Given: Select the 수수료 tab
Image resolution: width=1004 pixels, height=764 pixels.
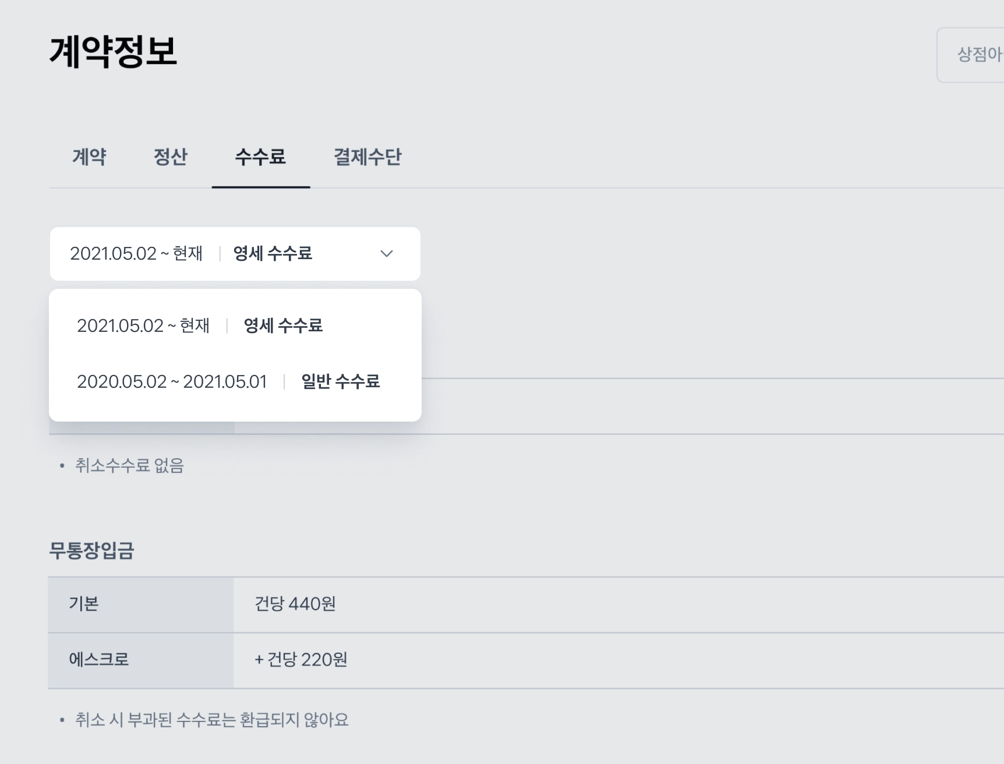Looking at the screenshot, I should [x=260, y=157].
